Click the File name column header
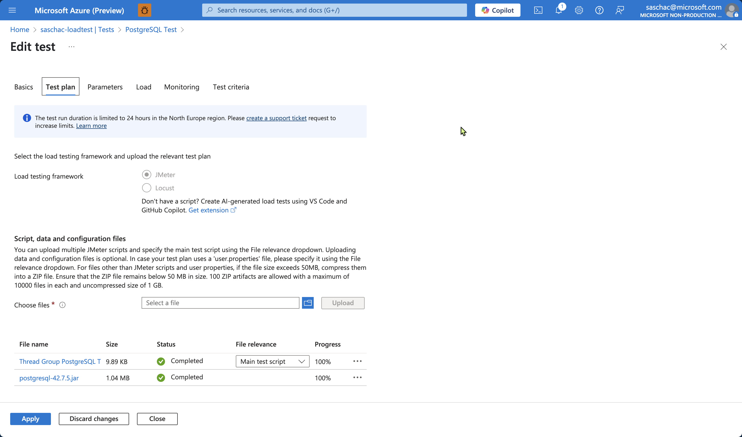Image resolution: width=742 pixels, height=437 pixels. click(x=34, y=344)
